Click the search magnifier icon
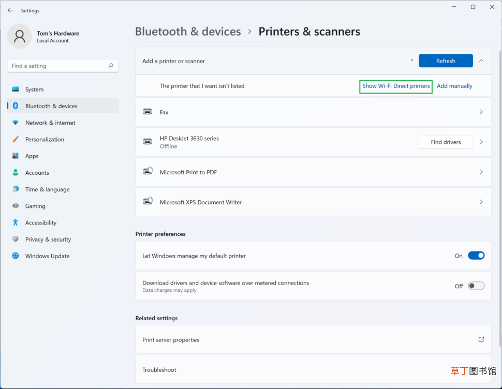This screenshot has width=502, height=389. point(111,66)
